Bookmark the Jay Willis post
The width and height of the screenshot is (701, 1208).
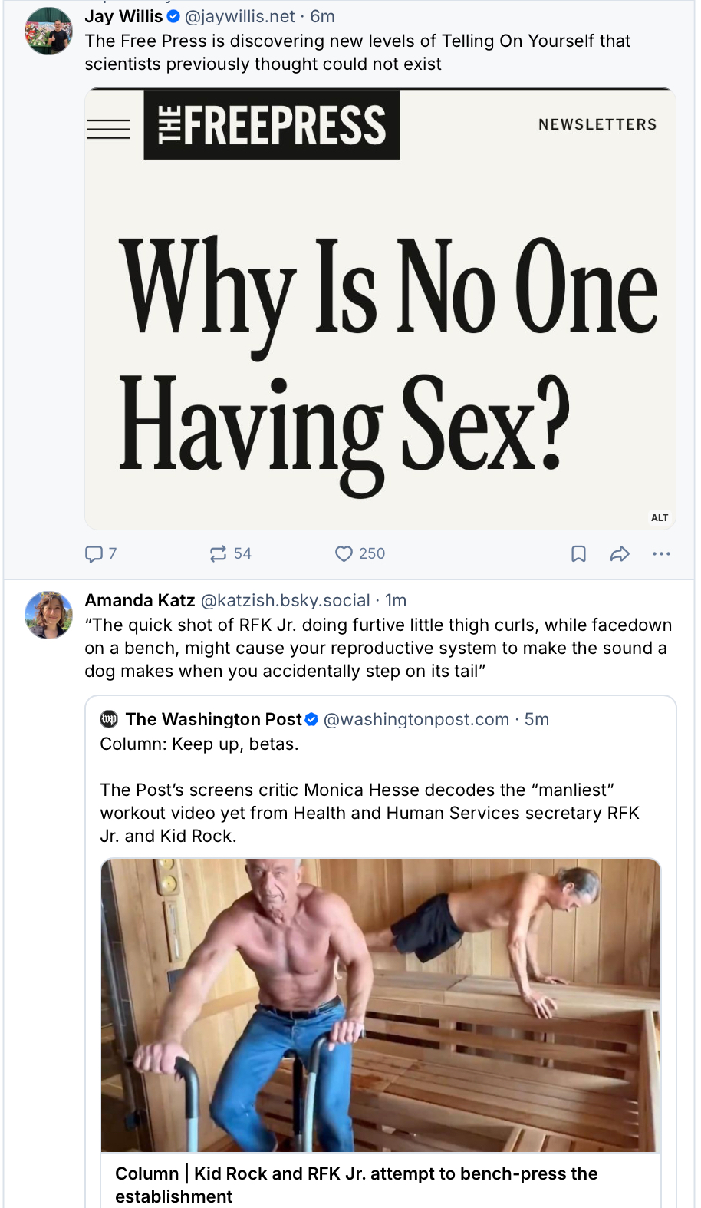click(579, 553)
